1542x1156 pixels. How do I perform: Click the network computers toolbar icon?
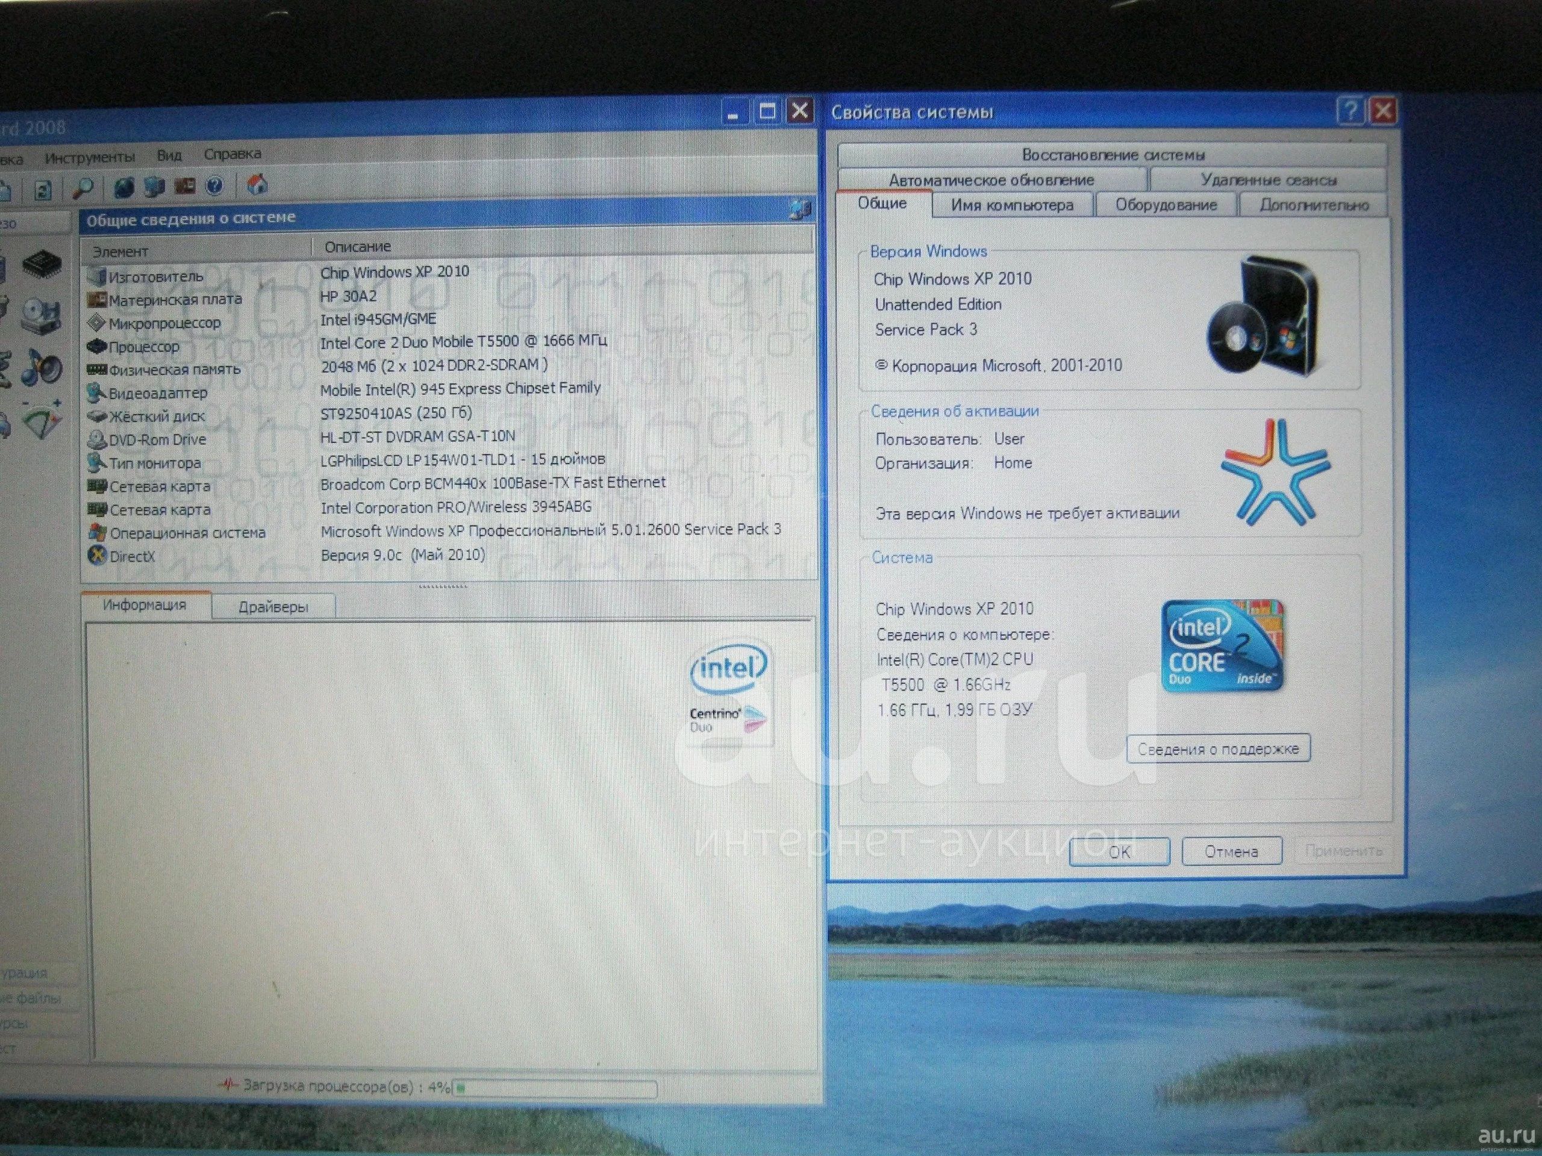tap(154, 186)
